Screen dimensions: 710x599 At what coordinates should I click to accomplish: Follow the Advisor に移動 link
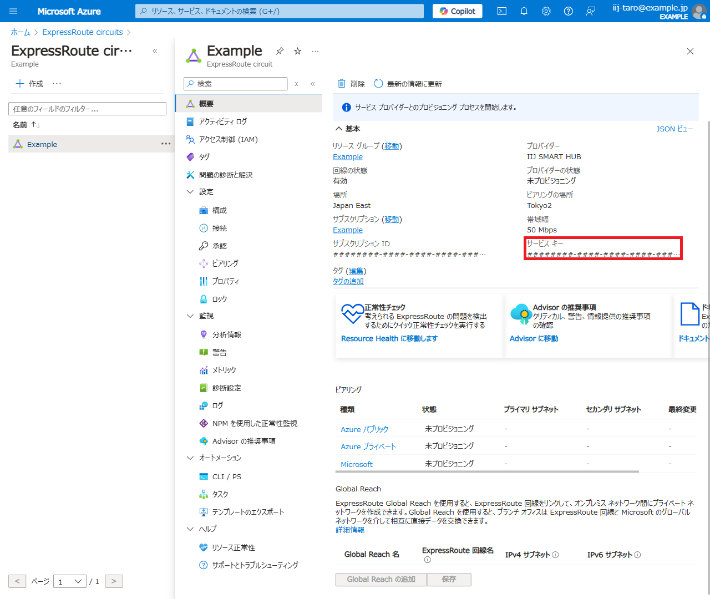pos(534,338)
